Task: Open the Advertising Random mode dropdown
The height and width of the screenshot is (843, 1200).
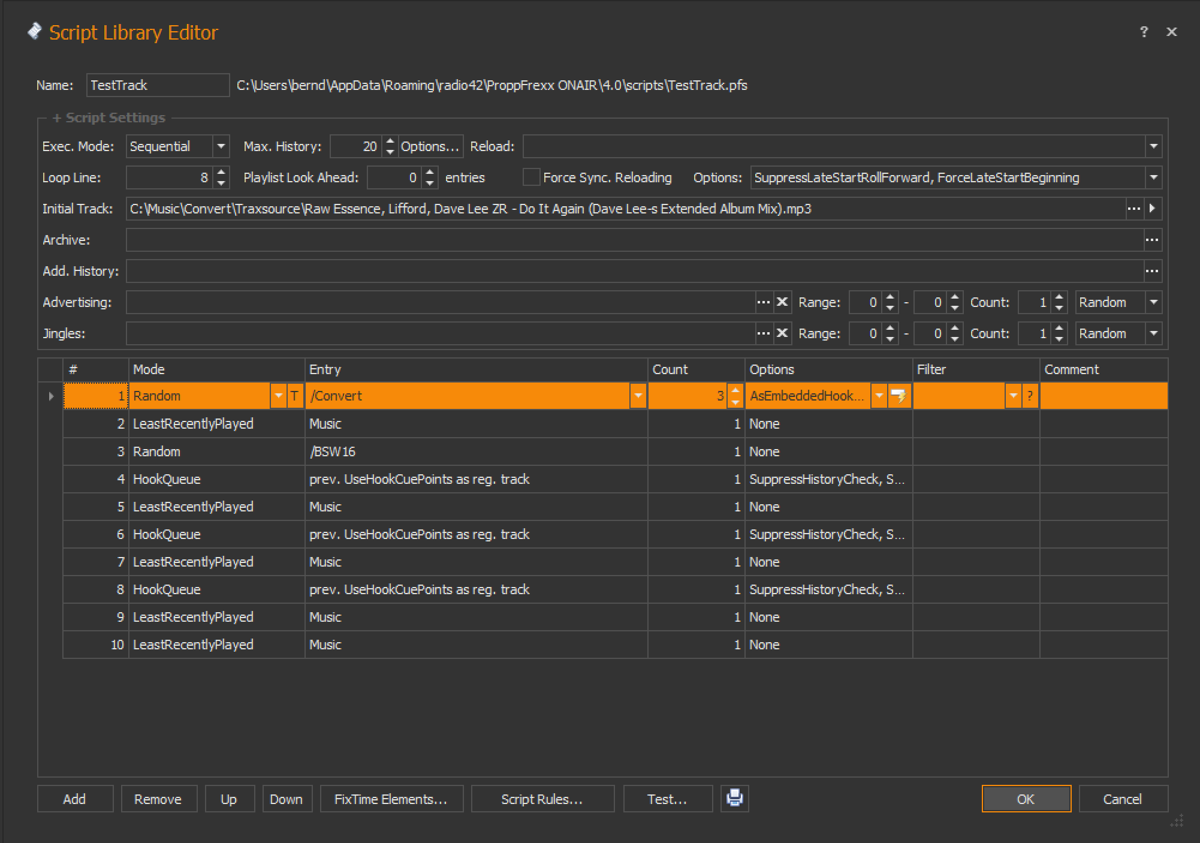Action: click(x=1153, y=302)
